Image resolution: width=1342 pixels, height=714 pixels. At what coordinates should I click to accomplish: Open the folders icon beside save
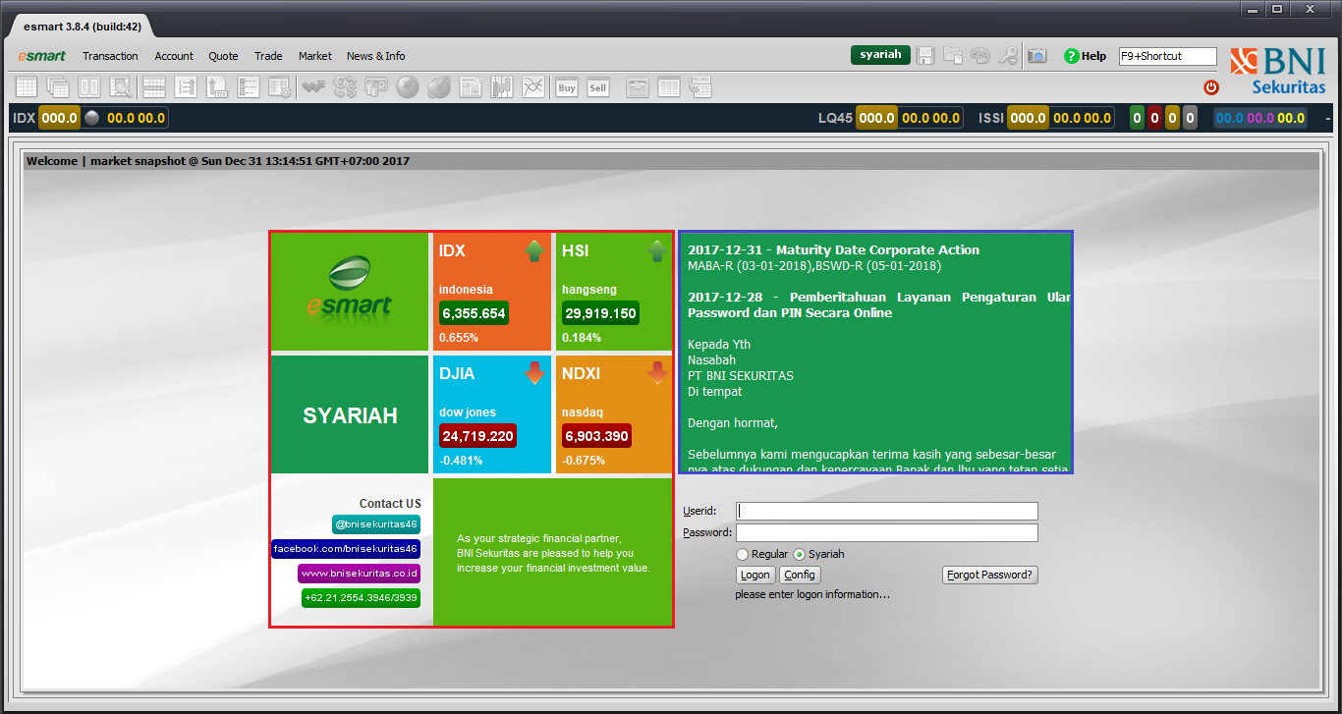[x=953, y=56]
